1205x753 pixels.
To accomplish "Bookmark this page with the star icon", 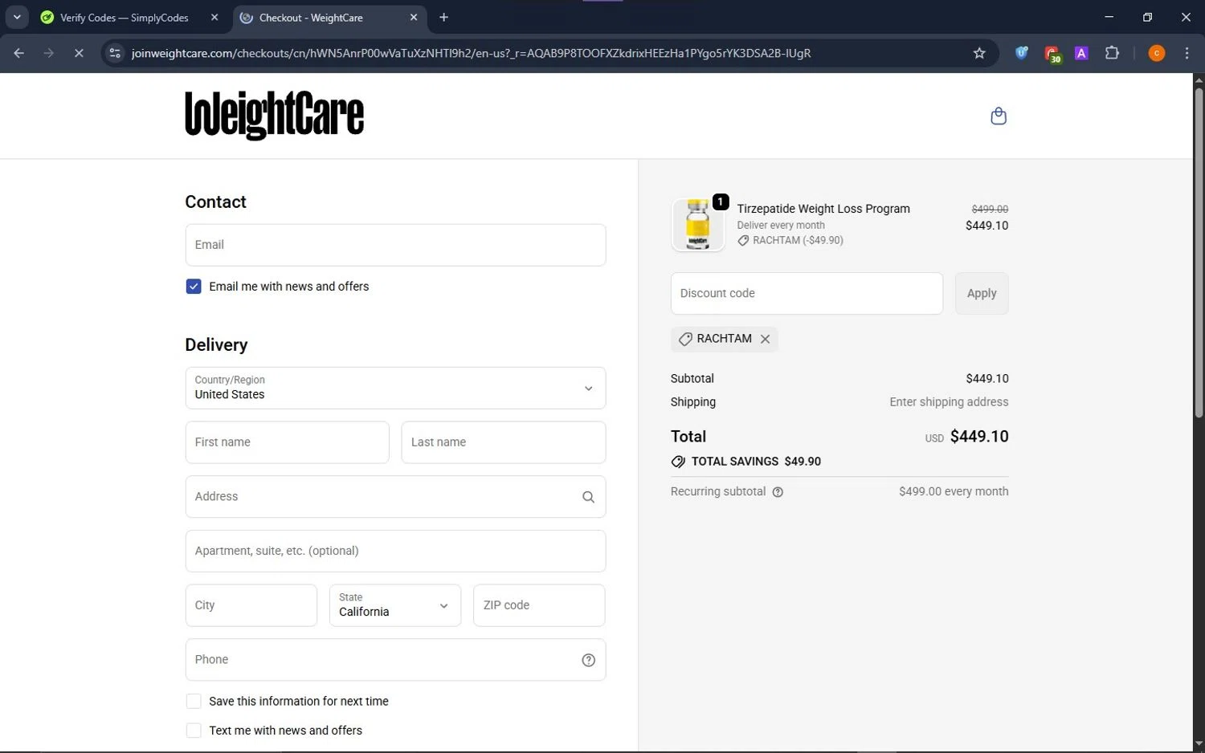I will pos(979,53).
